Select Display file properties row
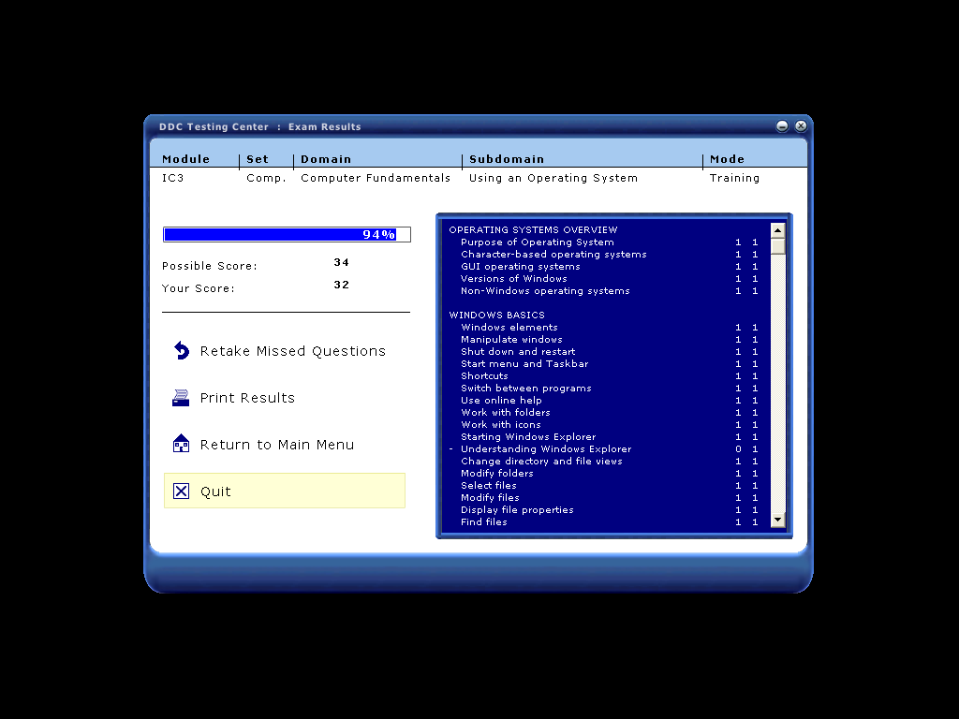The height and width of the screenshot is (719, 959). pos(609,510)
